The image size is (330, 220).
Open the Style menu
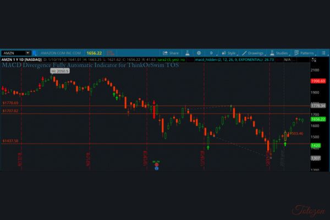coord(229,53)
